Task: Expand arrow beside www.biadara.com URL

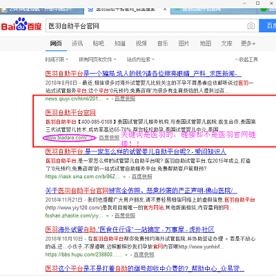Action: [x=92, y=138]
